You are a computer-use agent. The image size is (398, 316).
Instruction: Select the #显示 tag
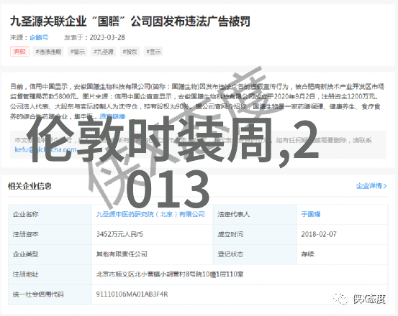(153, 52)
